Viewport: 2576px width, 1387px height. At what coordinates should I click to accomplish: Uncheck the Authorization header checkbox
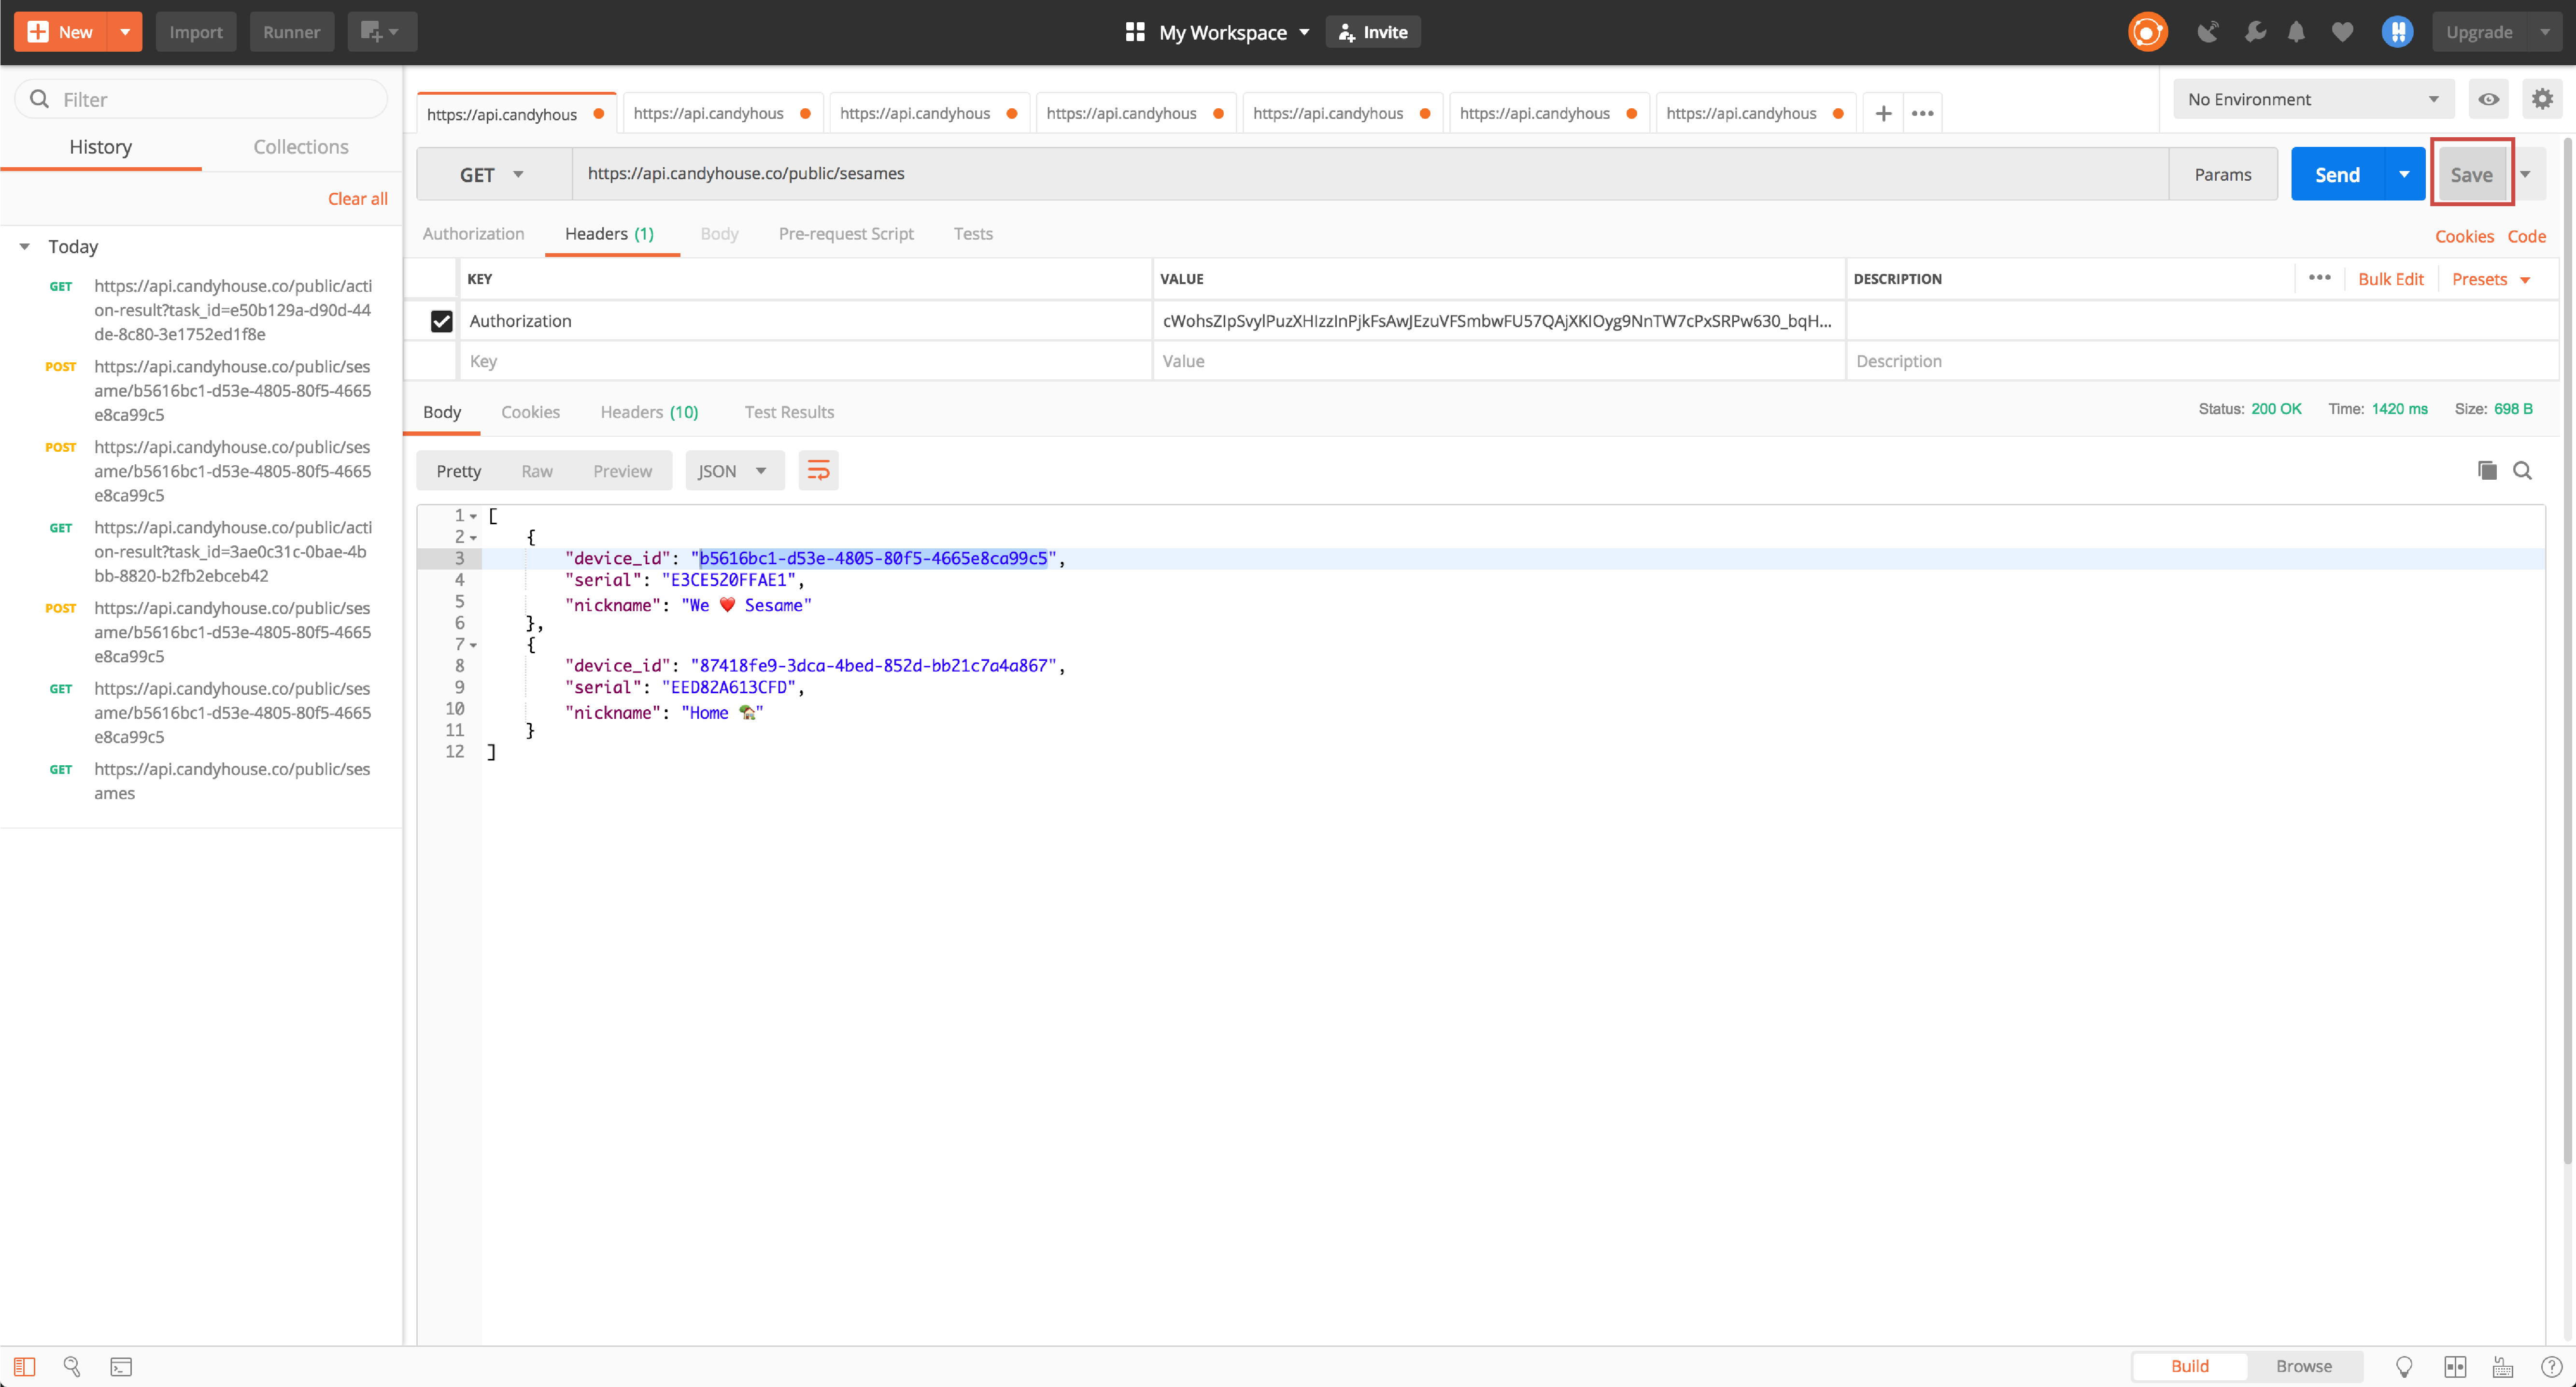click(441, 321)
